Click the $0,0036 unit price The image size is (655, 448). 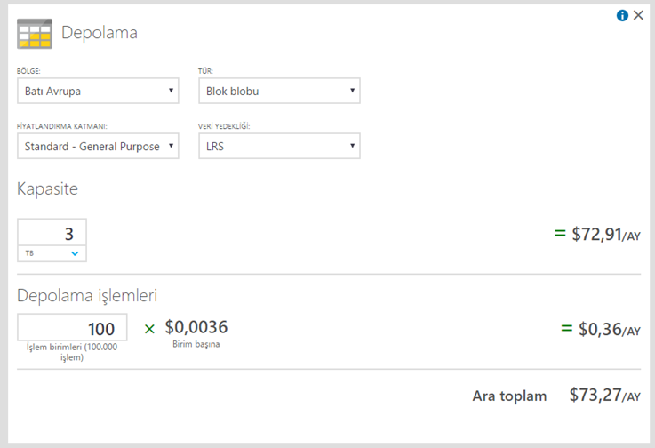[196, 327]
